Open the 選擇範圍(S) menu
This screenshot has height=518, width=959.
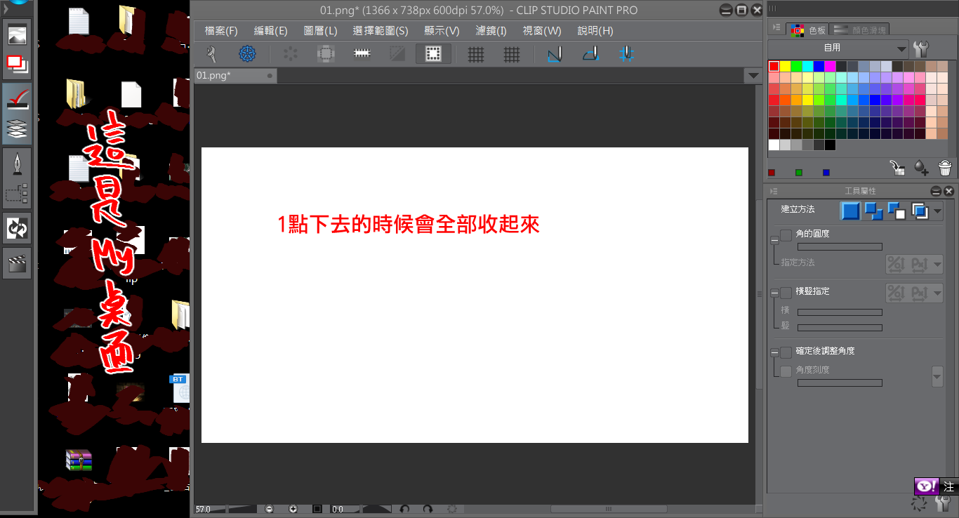[381, 31]
